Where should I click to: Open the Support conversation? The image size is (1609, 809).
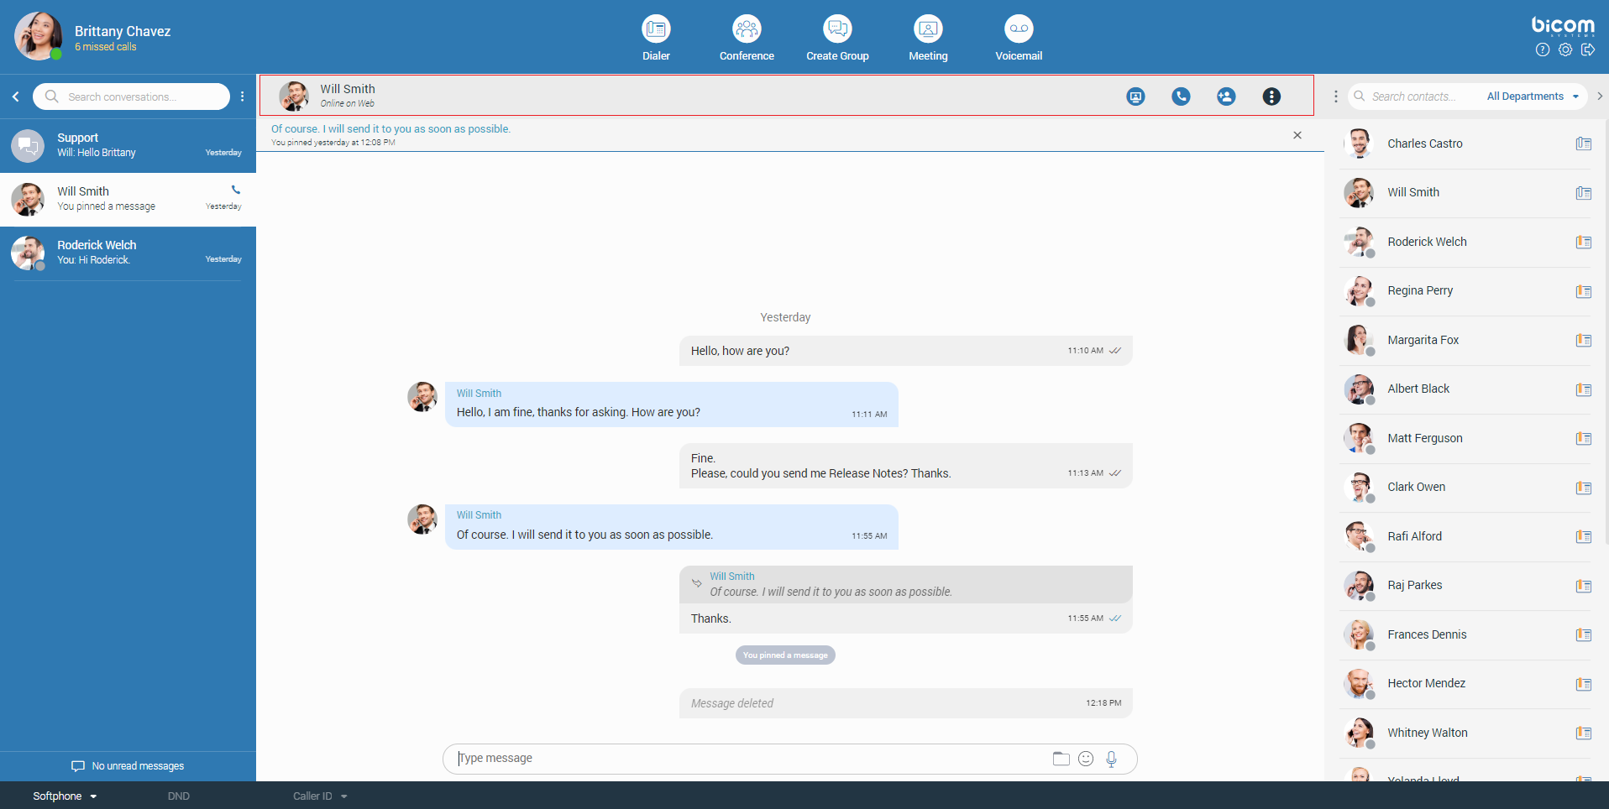click(128, 146)
